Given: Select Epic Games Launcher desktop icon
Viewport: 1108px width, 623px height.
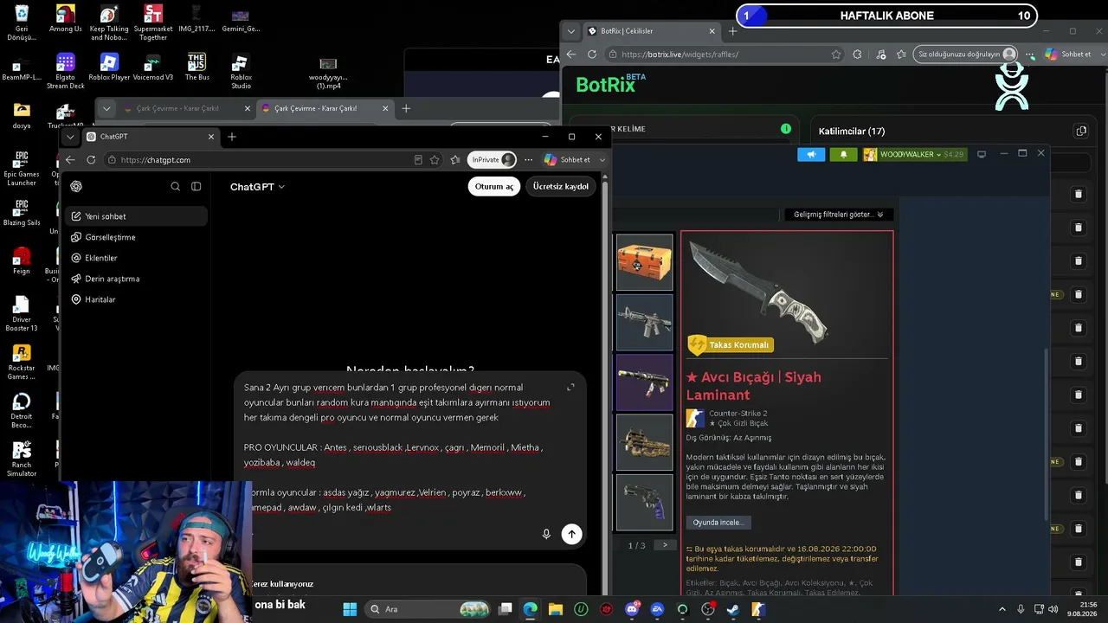Looking at the screenshot, I should pyautogui.click(x=22, y=169).
